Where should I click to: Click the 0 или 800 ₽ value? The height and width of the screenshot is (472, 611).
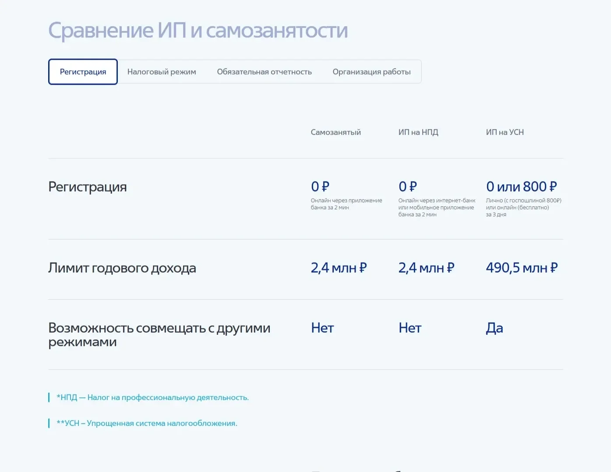pos(522,187)
